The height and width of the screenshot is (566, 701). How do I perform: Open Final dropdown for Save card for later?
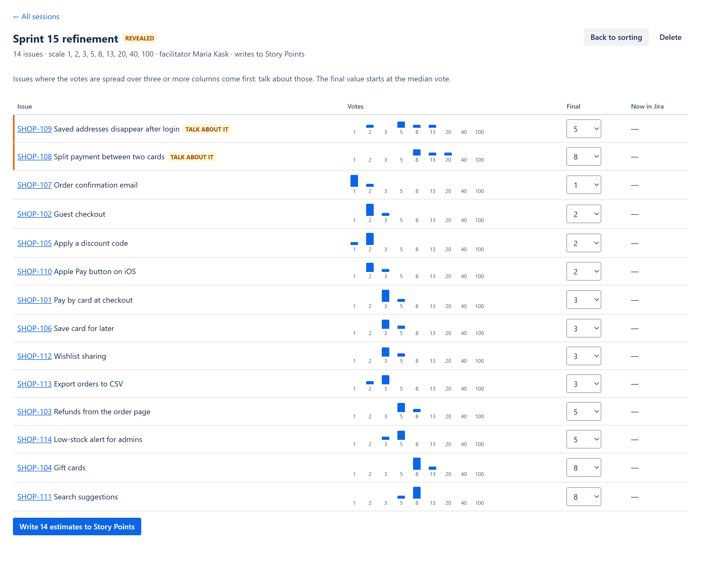click(x=583, y=328)
